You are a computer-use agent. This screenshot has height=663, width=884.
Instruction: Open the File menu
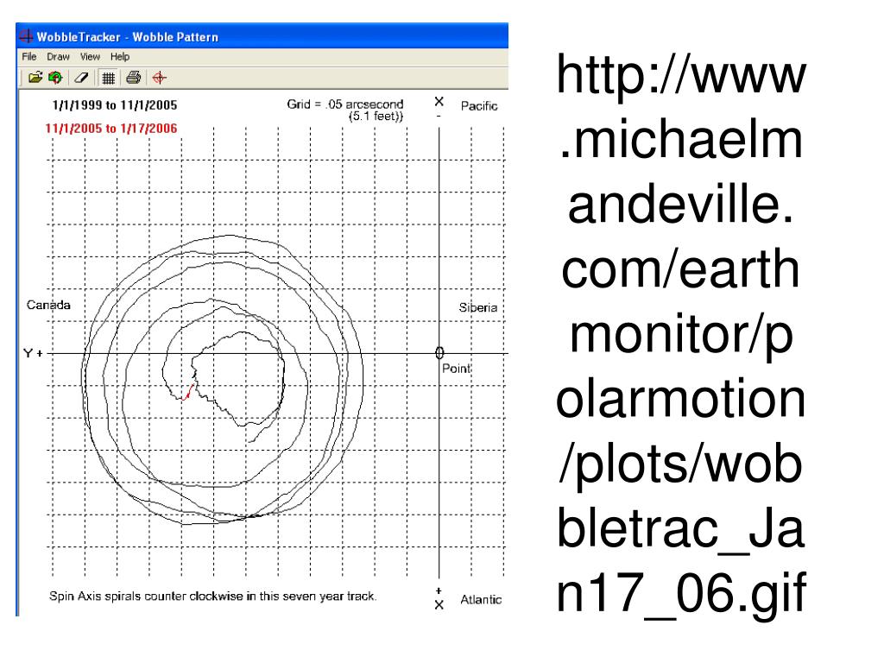29,56
